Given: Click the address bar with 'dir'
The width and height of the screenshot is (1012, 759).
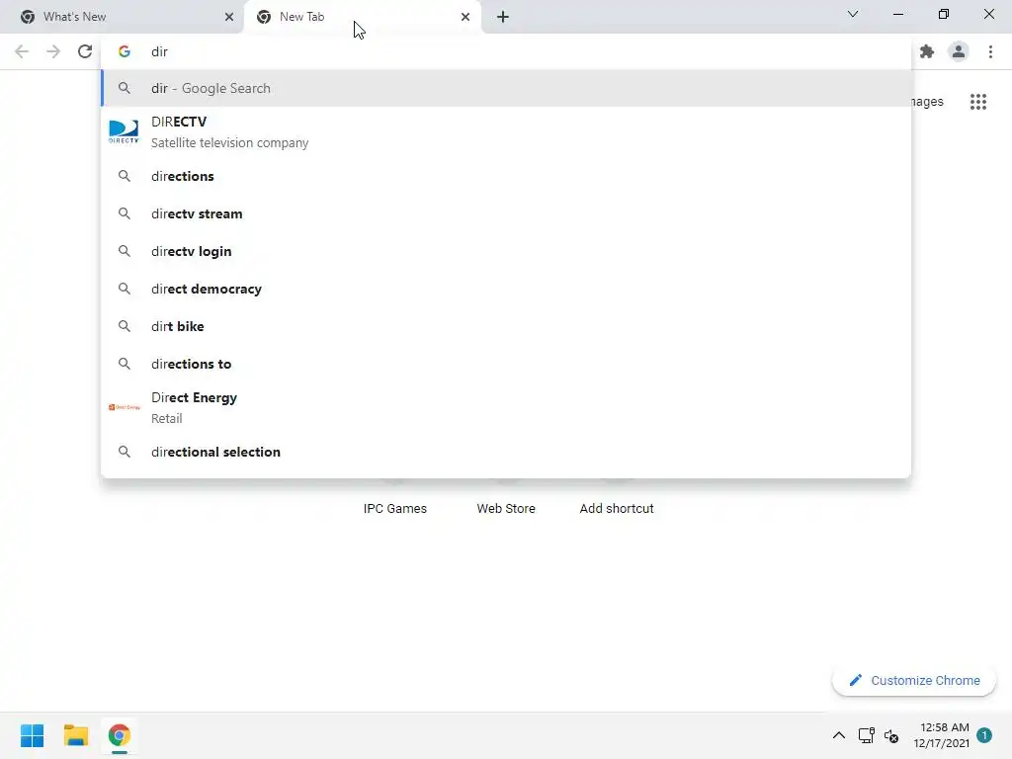Looking at the screenshot, I should tap(507, 51).
